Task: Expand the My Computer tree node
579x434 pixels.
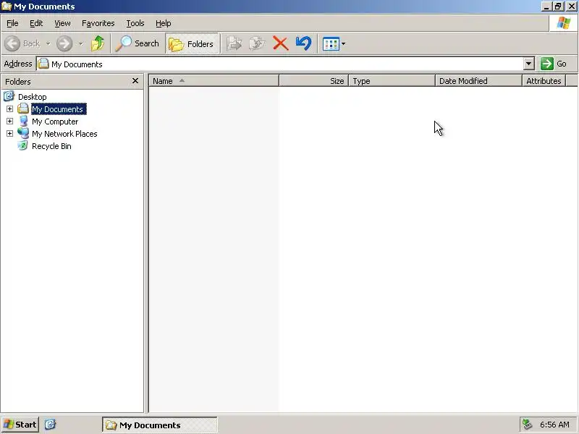Action: pyautogui.click(x=10, y=121)
